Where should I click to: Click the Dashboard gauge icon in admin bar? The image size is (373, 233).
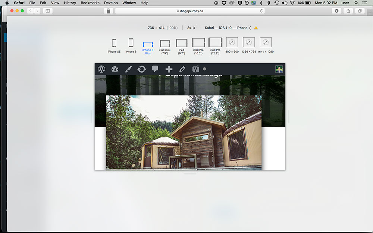tap(115, 69)
